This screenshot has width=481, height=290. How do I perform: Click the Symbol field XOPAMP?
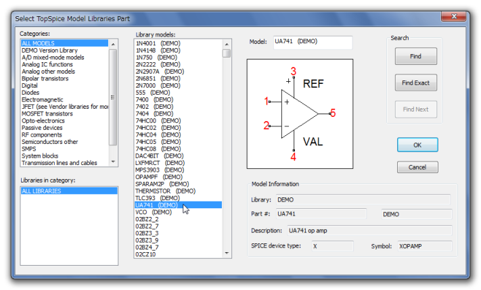pyautogui.click(x=425, y=246)
